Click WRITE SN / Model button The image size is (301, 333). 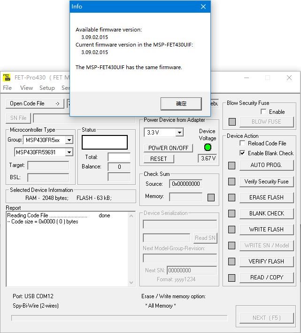(266, 246)
